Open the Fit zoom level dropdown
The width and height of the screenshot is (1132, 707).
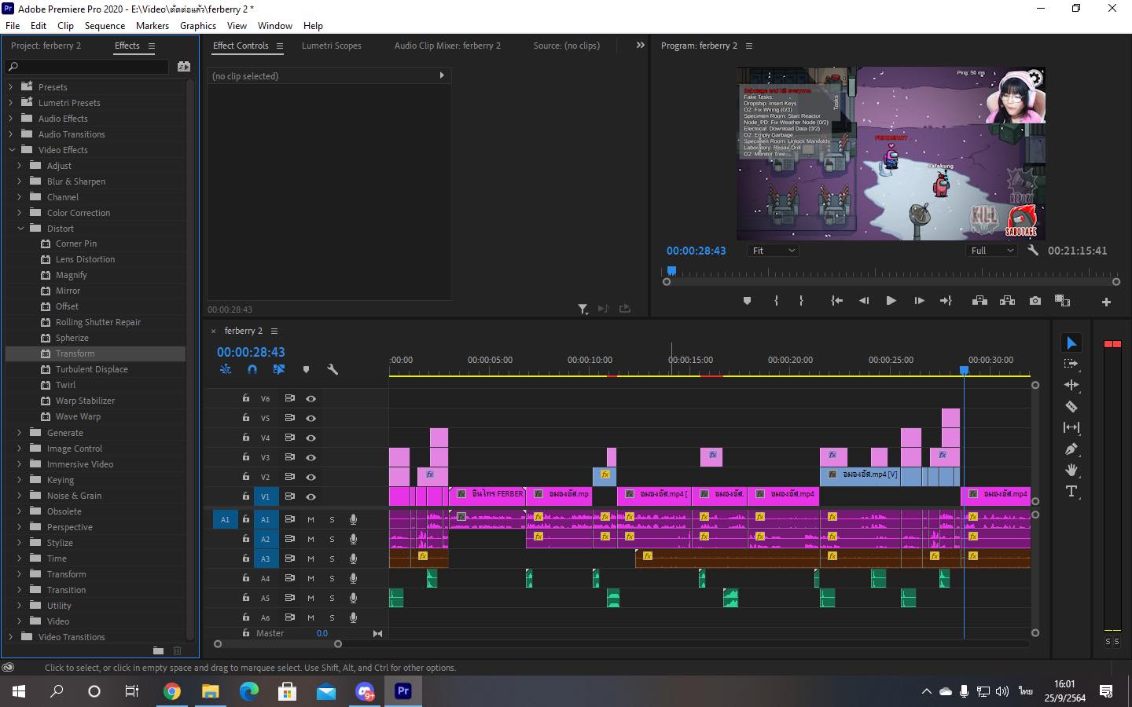tap(772, 251)
